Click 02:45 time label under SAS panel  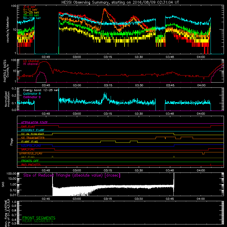46,199
